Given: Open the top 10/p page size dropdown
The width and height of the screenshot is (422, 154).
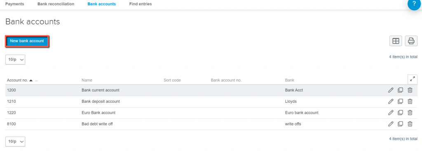Looking at the screenshot, I should click(15, 60).
